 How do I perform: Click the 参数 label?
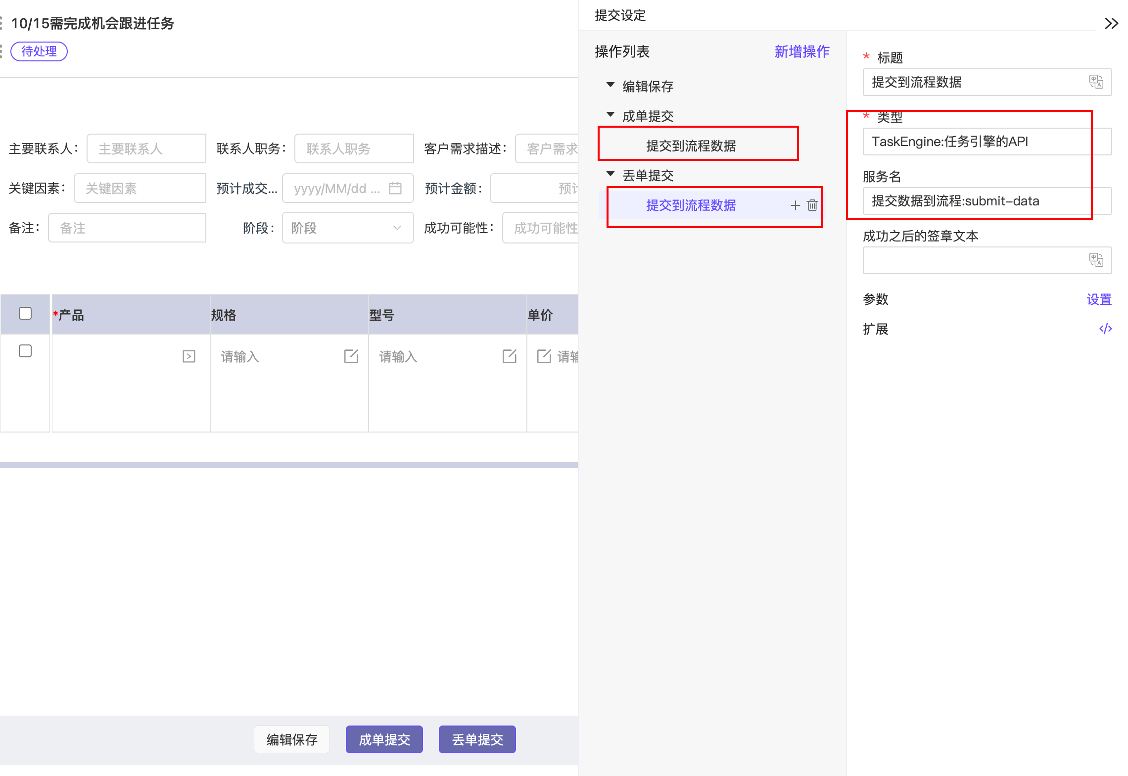click(876, 299)
